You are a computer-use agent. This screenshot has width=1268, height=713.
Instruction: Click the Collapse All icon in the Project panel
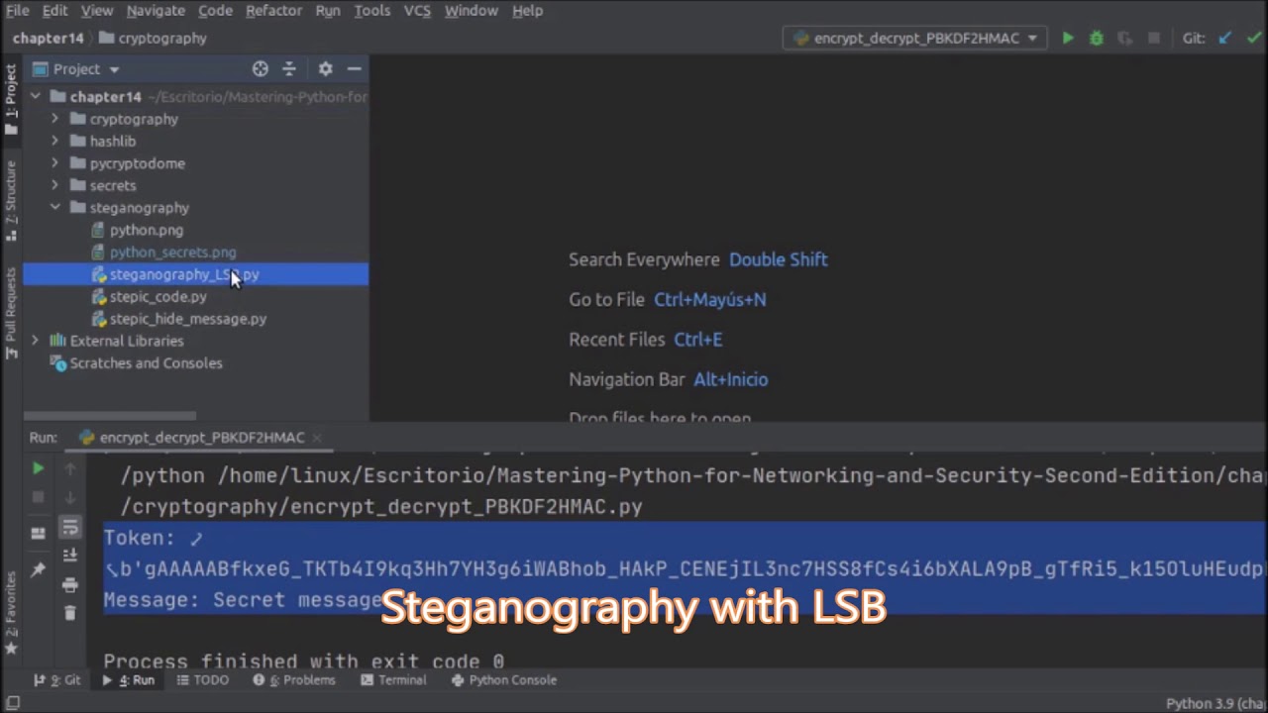[x=289, y=68]
